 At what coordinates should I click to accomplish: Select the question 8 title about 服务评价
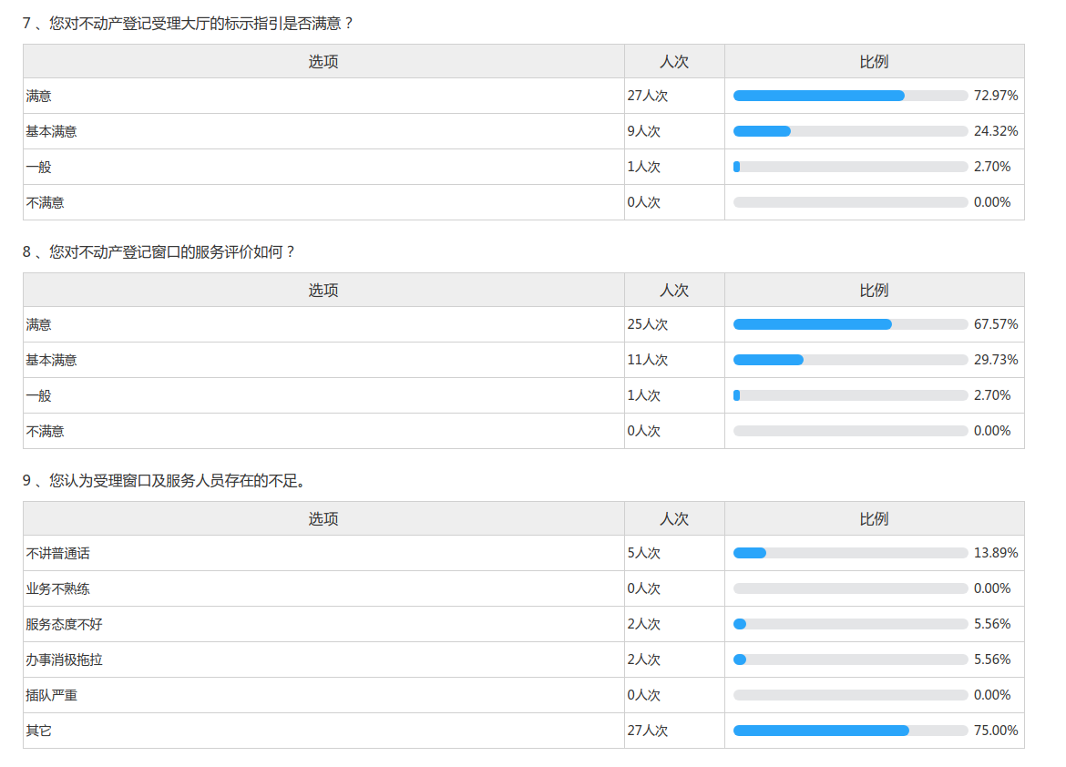click(x=159, y=251)
